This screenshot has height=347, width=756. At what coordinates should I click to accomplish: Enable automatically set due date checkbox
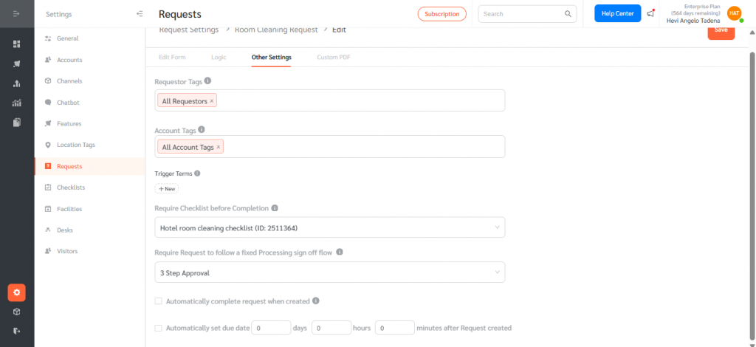(158, 328)
